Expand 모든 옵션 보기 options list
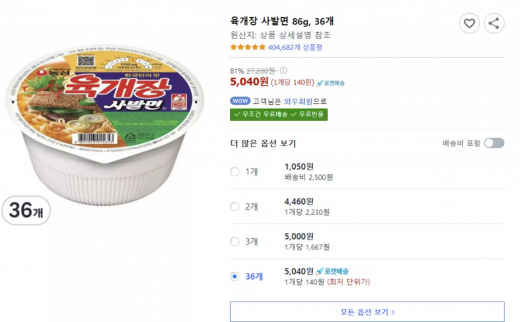The image size is (520, 322). coord(367,312)
